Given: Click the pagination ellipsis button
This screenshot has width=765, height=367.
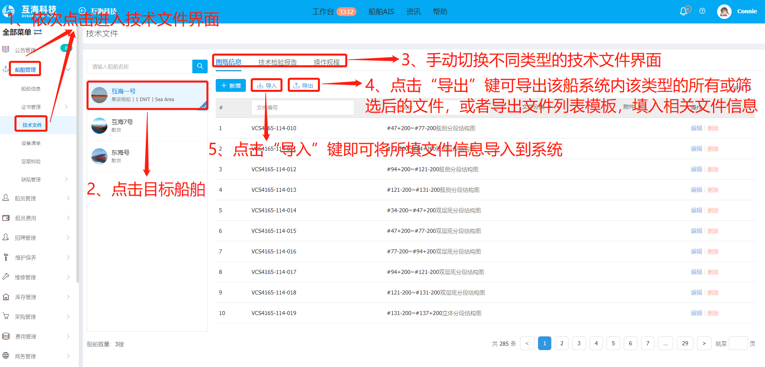Looking at the screenshot, I should 666,343.
